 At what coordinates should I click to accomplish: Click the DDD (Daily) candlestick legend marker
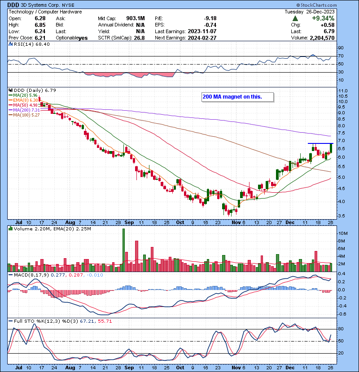(x=10, y=91)
